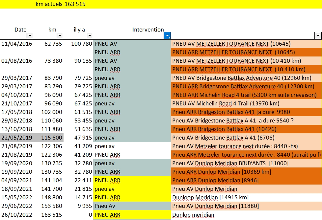Select date cell 13/10/2018
The height and width of the screenshot is (220, 322).
(17, 129)
